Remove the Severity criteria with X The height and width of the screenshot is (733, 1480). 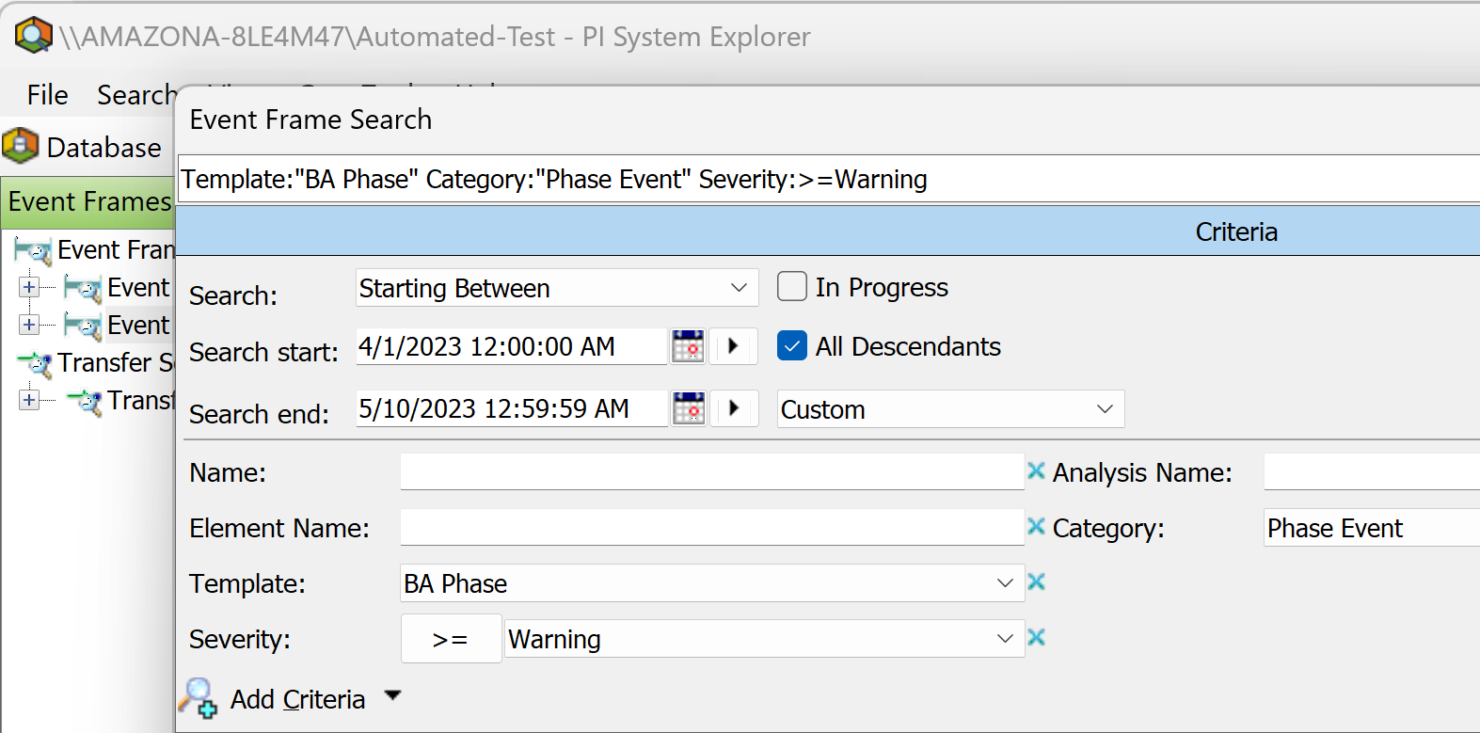click(x=1036, y=638)
